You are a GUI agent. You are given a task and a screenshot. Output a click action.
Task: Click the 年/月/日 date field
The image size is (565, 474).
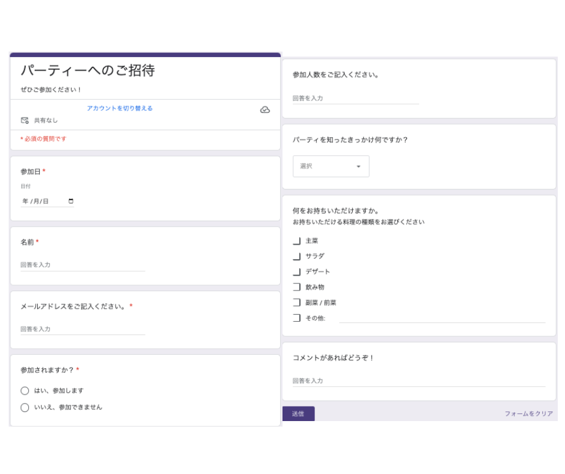click(47, 202)
